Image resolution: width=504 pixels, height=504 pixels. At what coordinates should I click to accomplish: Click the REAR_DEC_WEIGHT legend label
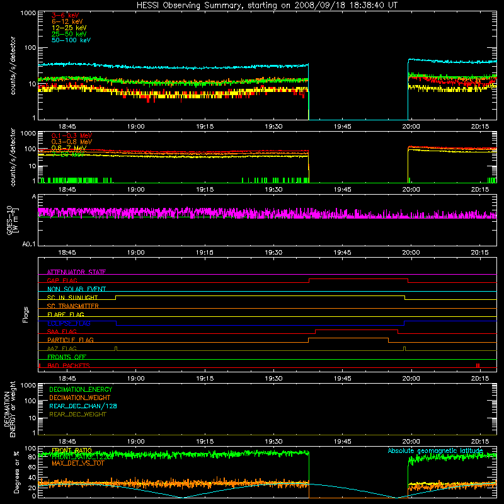(77, 415)
